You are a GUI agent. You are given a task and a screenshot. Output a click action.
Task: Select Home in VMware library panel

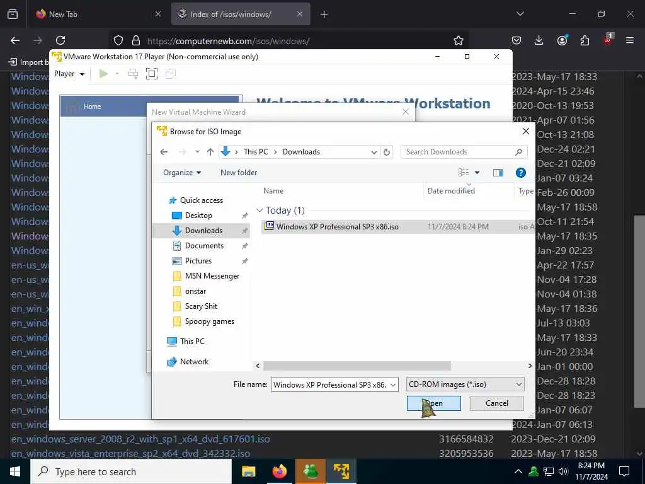[x=150, y=106]
